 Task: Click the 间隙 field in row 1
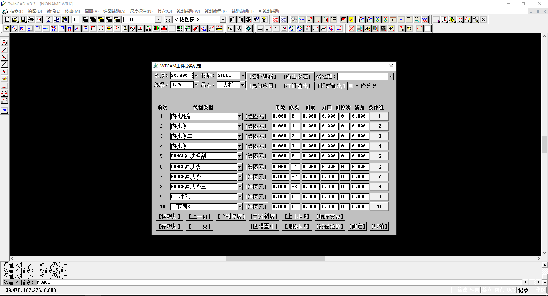coord(281,116)
